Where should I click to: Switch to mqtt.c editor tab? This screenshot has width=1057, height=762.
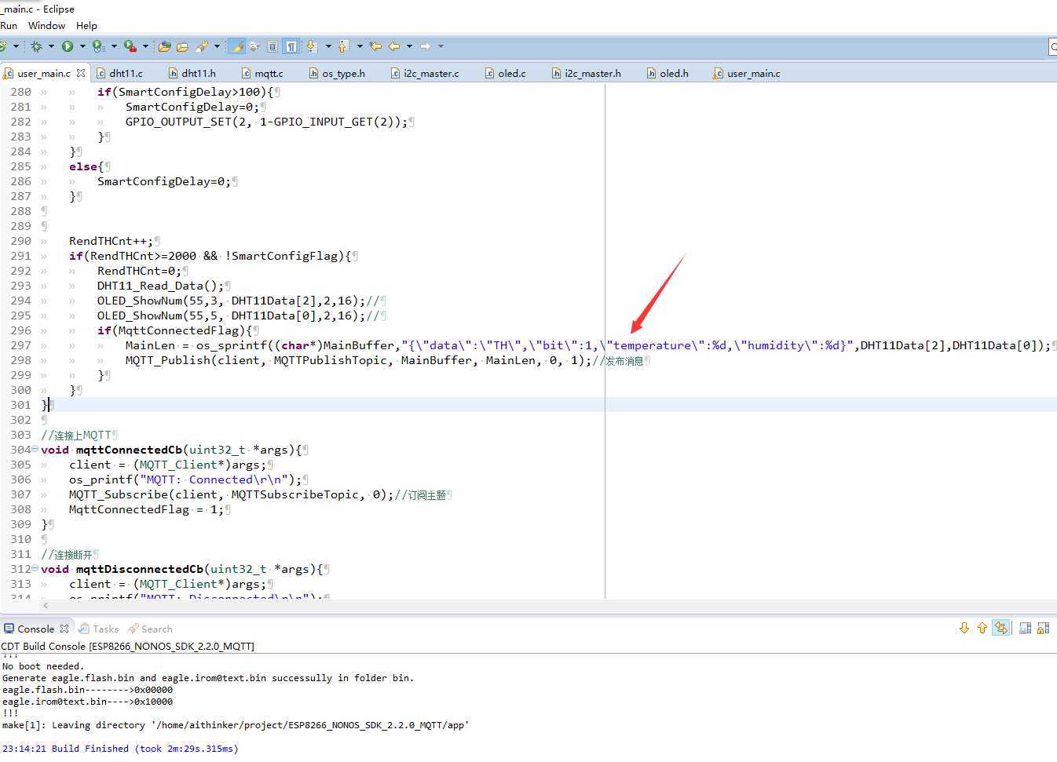coord(262,73)
